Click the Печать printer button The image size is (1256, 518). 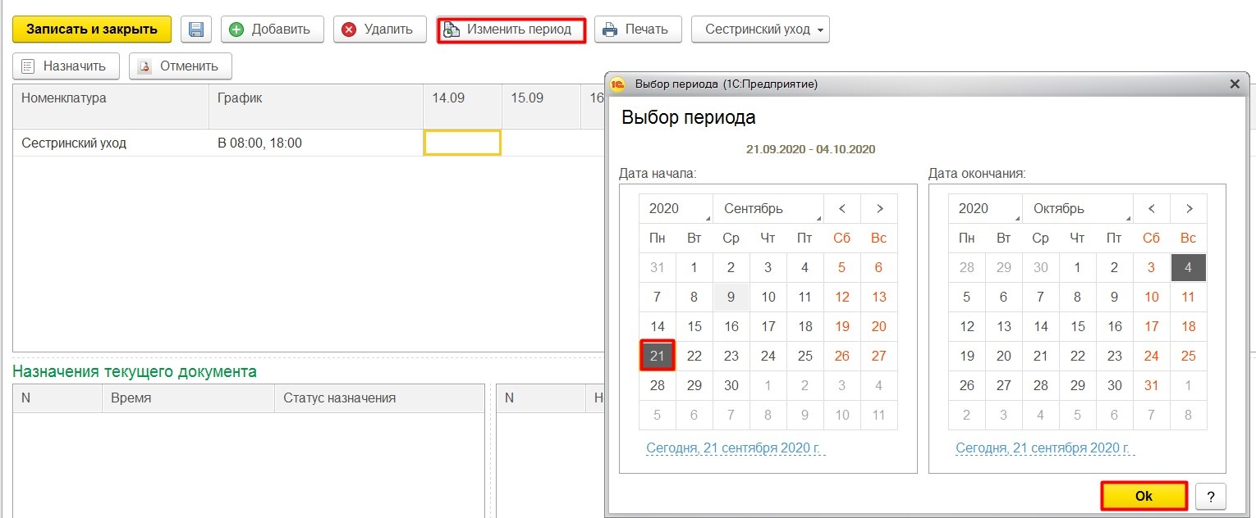(x=636, y=30)
